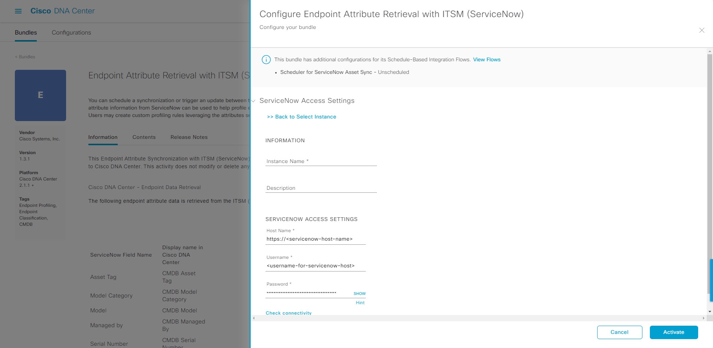Click the Cisco DNA Center logo
713x348 pixels.
click(62, 11)
